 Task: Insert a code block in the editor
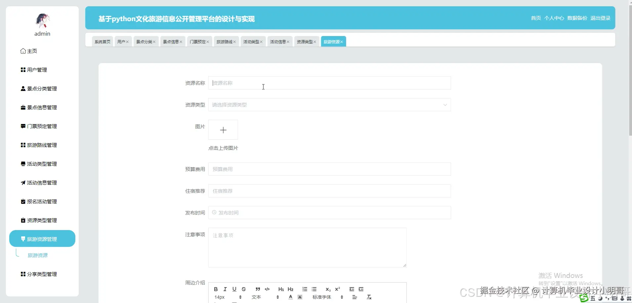click(x=267, y=289)
